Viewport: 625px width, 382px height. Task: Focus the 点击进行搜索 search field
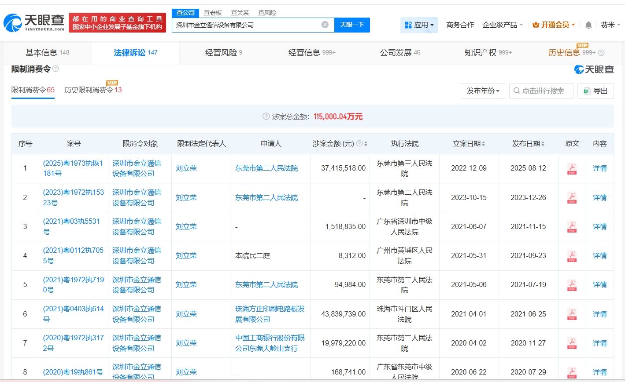pyautogui.click(x=542, y=91)
